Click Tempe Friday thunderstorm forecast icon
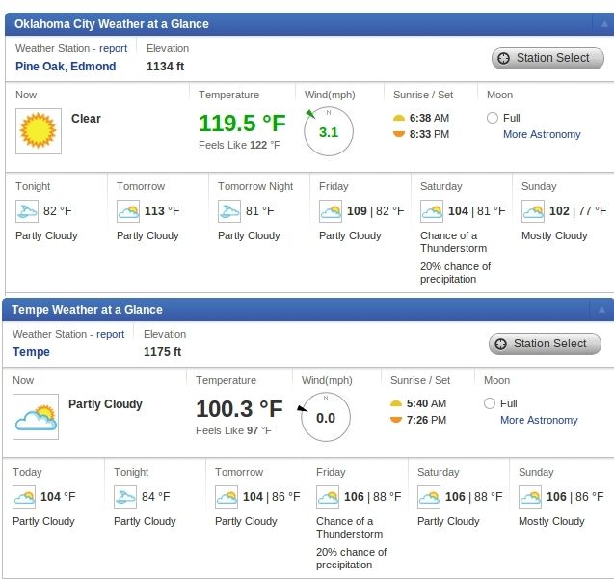The width and height of the screenshot is (614, 579). point(328,497)
